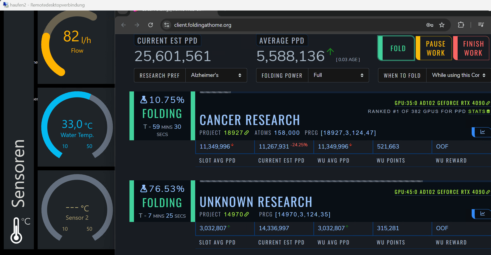Open Research Pref dropdown showing Alzheimer's
491x255 pixels.
click(x=216, y=75)
